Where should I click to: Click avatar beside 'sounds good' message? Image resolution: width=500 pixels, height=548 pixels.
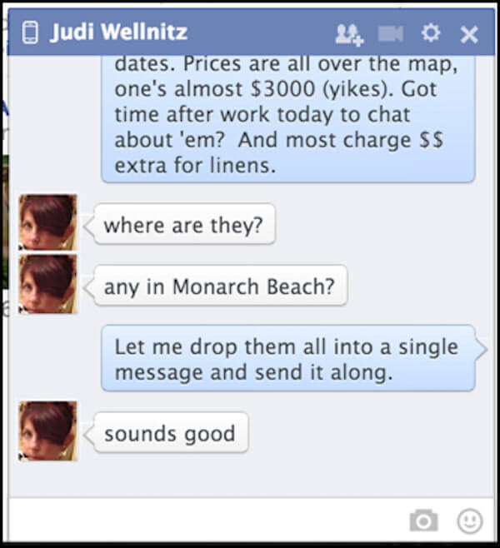[x=47, y=431]
